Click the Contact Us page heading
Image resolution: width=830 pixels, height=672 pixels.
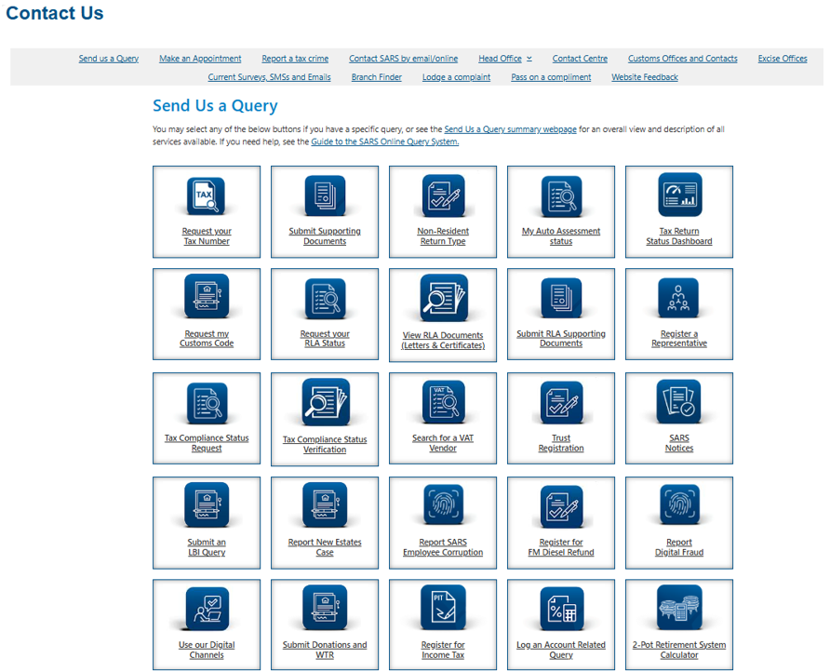55,13
